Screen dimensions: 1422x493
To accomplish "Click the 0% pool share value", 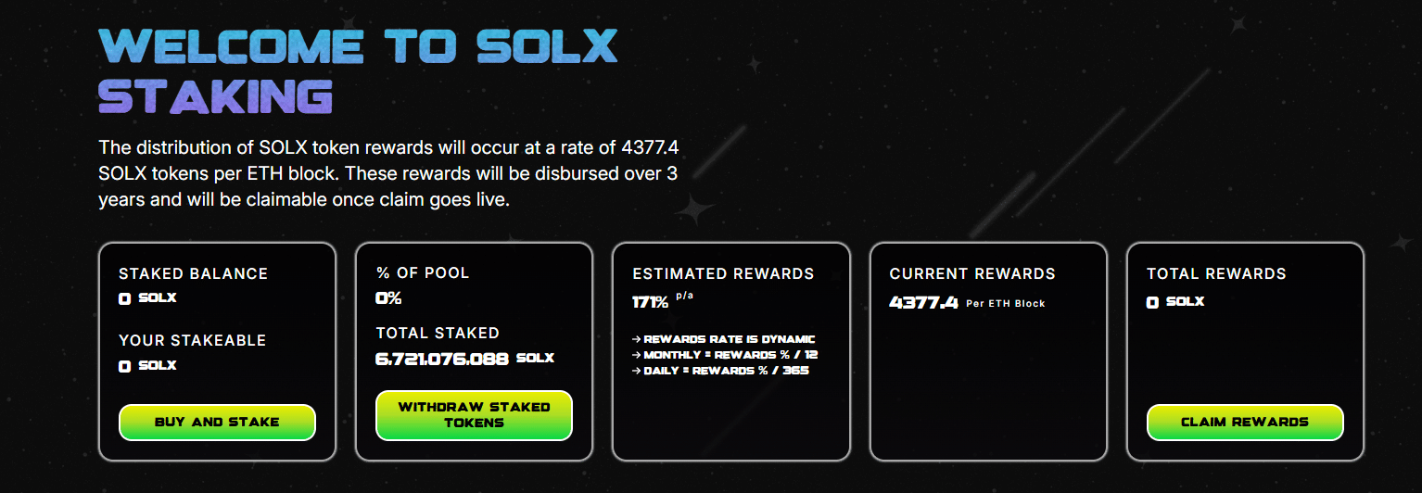I will (388, 298).
